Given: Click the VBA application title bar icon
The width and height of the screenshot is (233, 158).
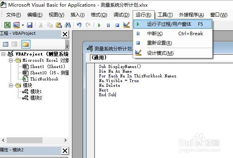Looking at the screenshot, I should pyautogui.click(x=3, y=5).
